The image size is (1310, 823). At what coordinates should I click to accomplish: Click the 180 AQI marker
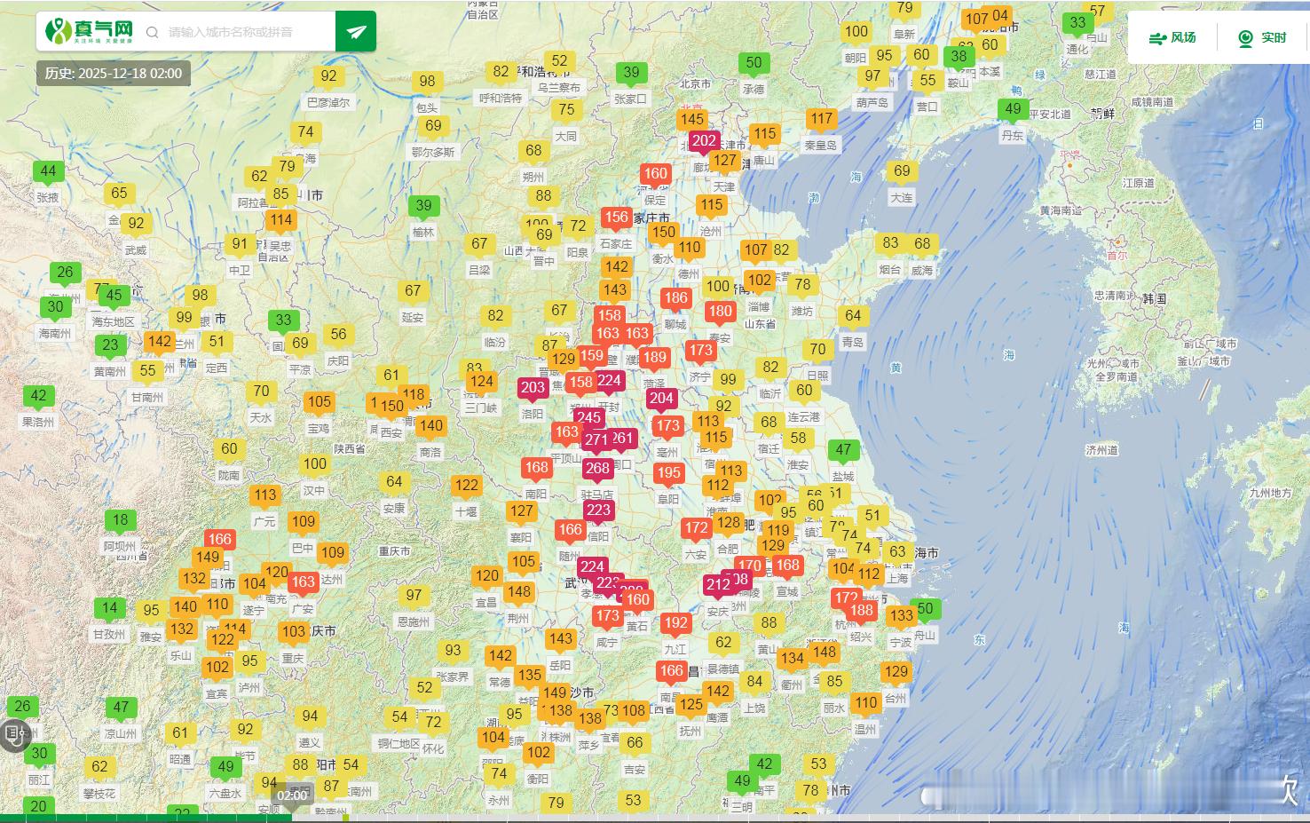(x=720, y=311)
